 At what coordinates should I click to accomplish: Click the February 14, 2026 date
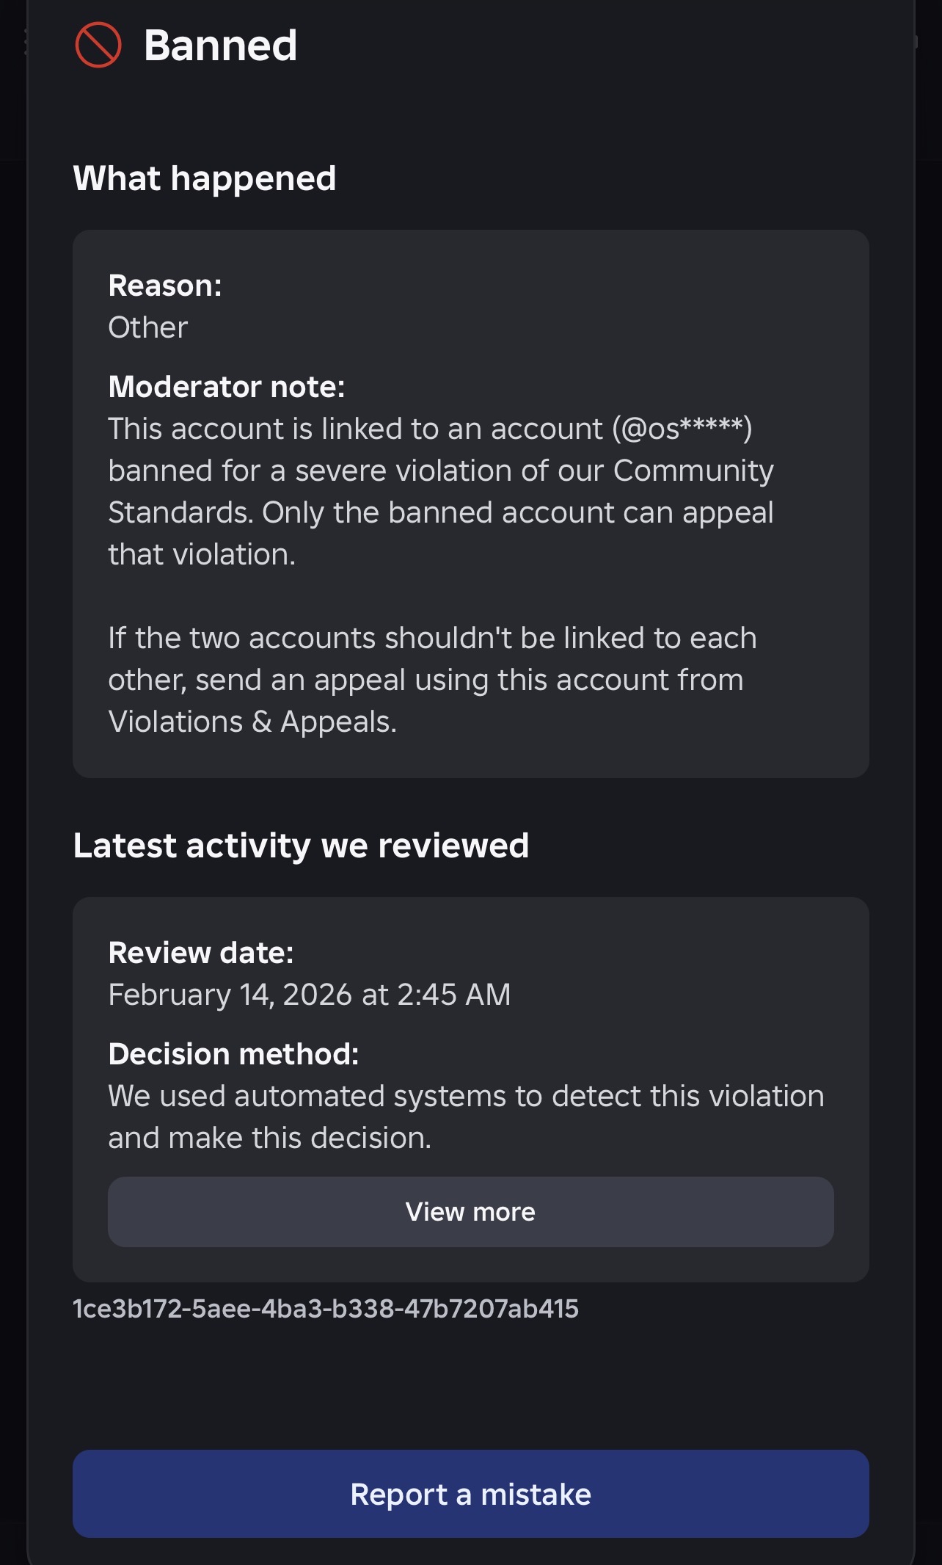coord(309,995)
